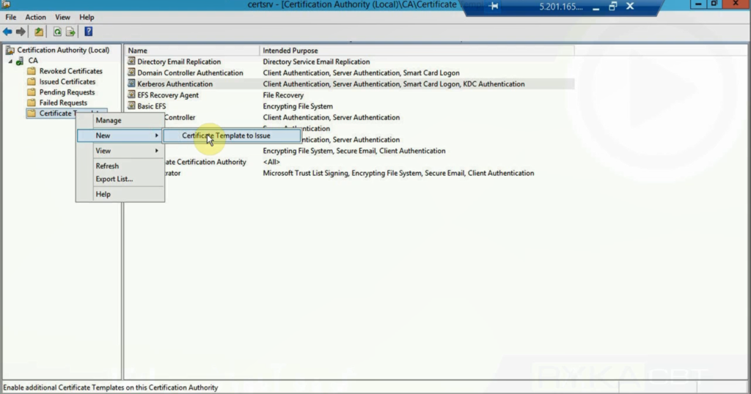Image resolution: width=751 pixels, height=394 pixels.
Task: Click the Basic EFS template icon
Action: [x=131, y=105]
